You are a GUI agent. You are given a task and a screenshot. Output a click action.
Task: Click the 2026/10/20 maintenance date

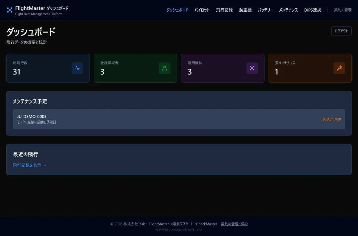tap(331, 119)
